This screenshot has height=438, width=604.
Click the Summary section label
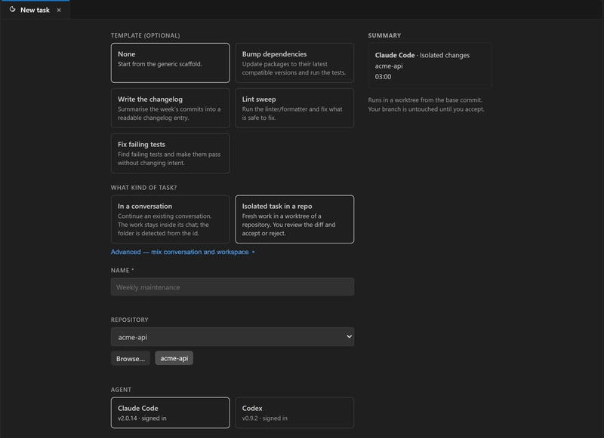[384, 35]
